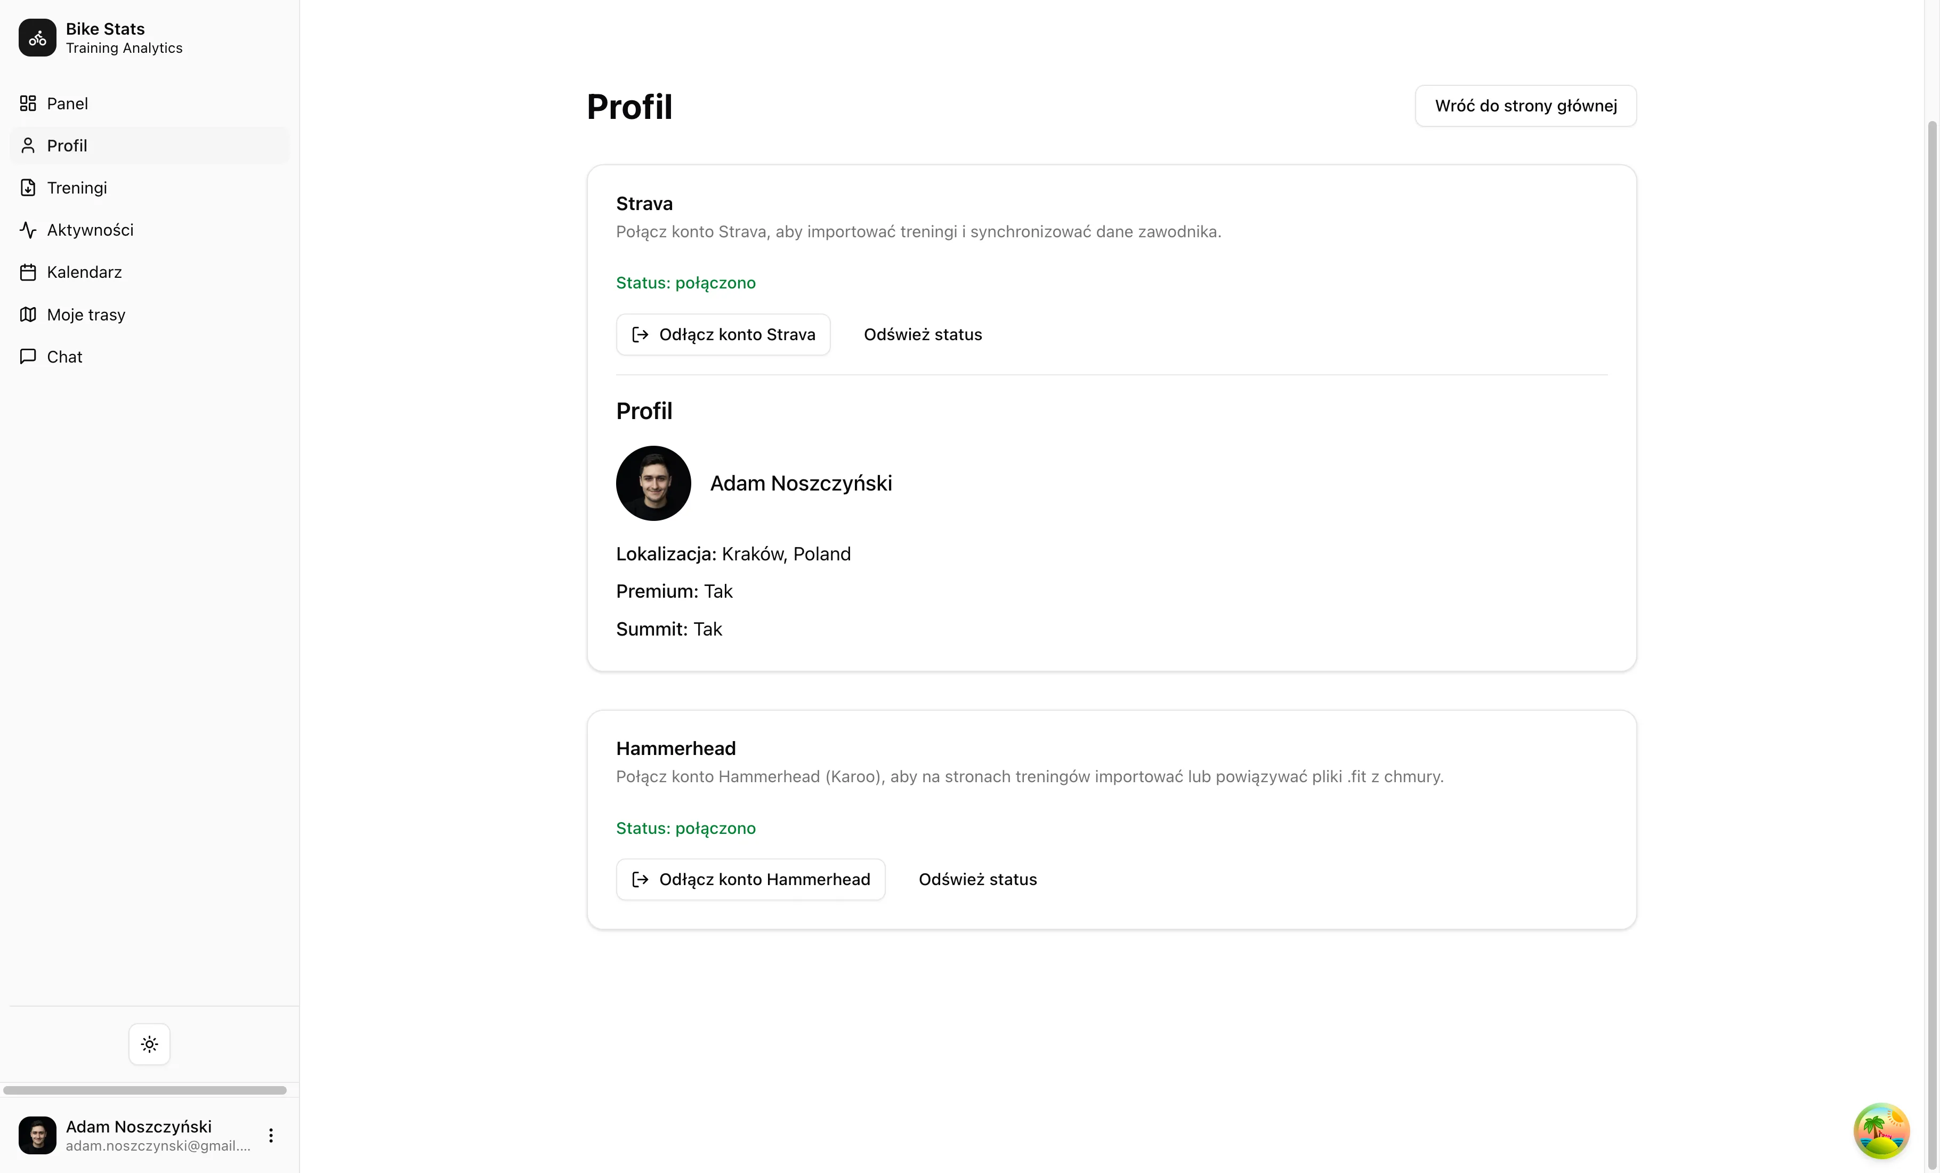Click the Bike Stats logo icon
The width and height of the screenshot is (1940, 1173).
tap(37, 38)
